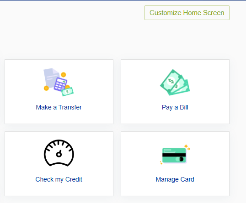Select the calculator and document transfer icon

[x=59, y=82]
